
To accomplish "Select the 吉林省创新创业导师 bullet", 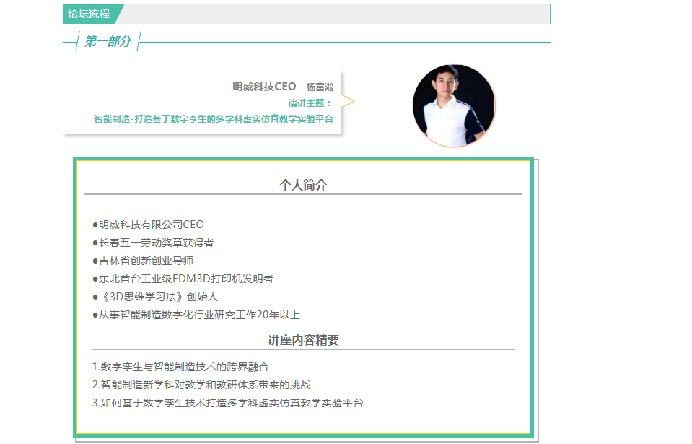I will tap(143, 261).
